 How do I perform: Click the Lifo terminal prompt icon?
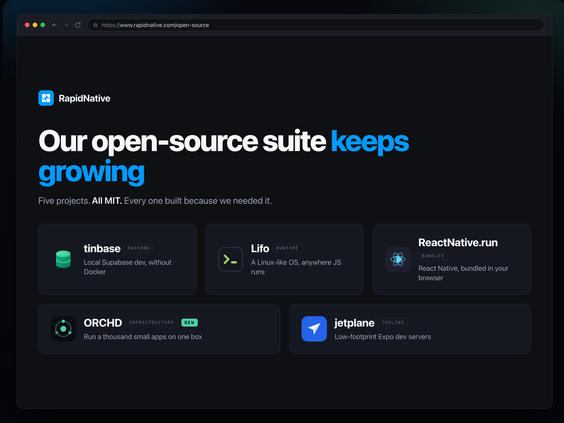(230, 259)
